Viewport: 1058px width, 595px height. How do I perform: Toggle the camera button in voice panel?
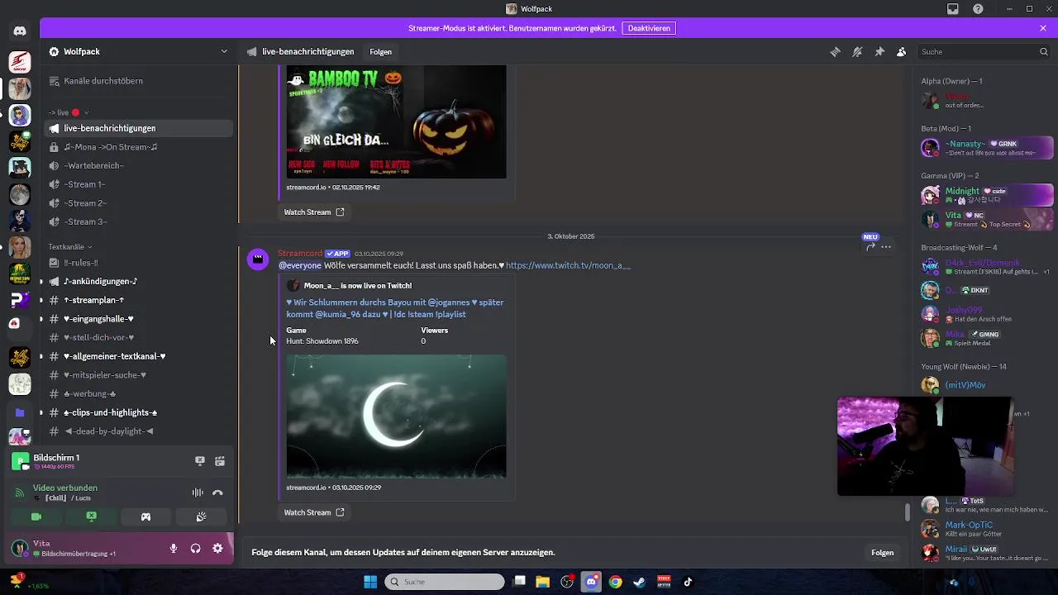36,516
